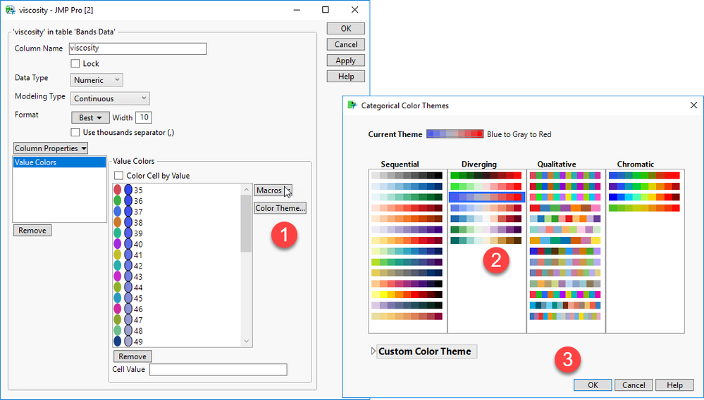The height and width of the screenshot is (400, 704).
Task: Confirm OK in Categorical Color Themes
Action: (593, 385)
